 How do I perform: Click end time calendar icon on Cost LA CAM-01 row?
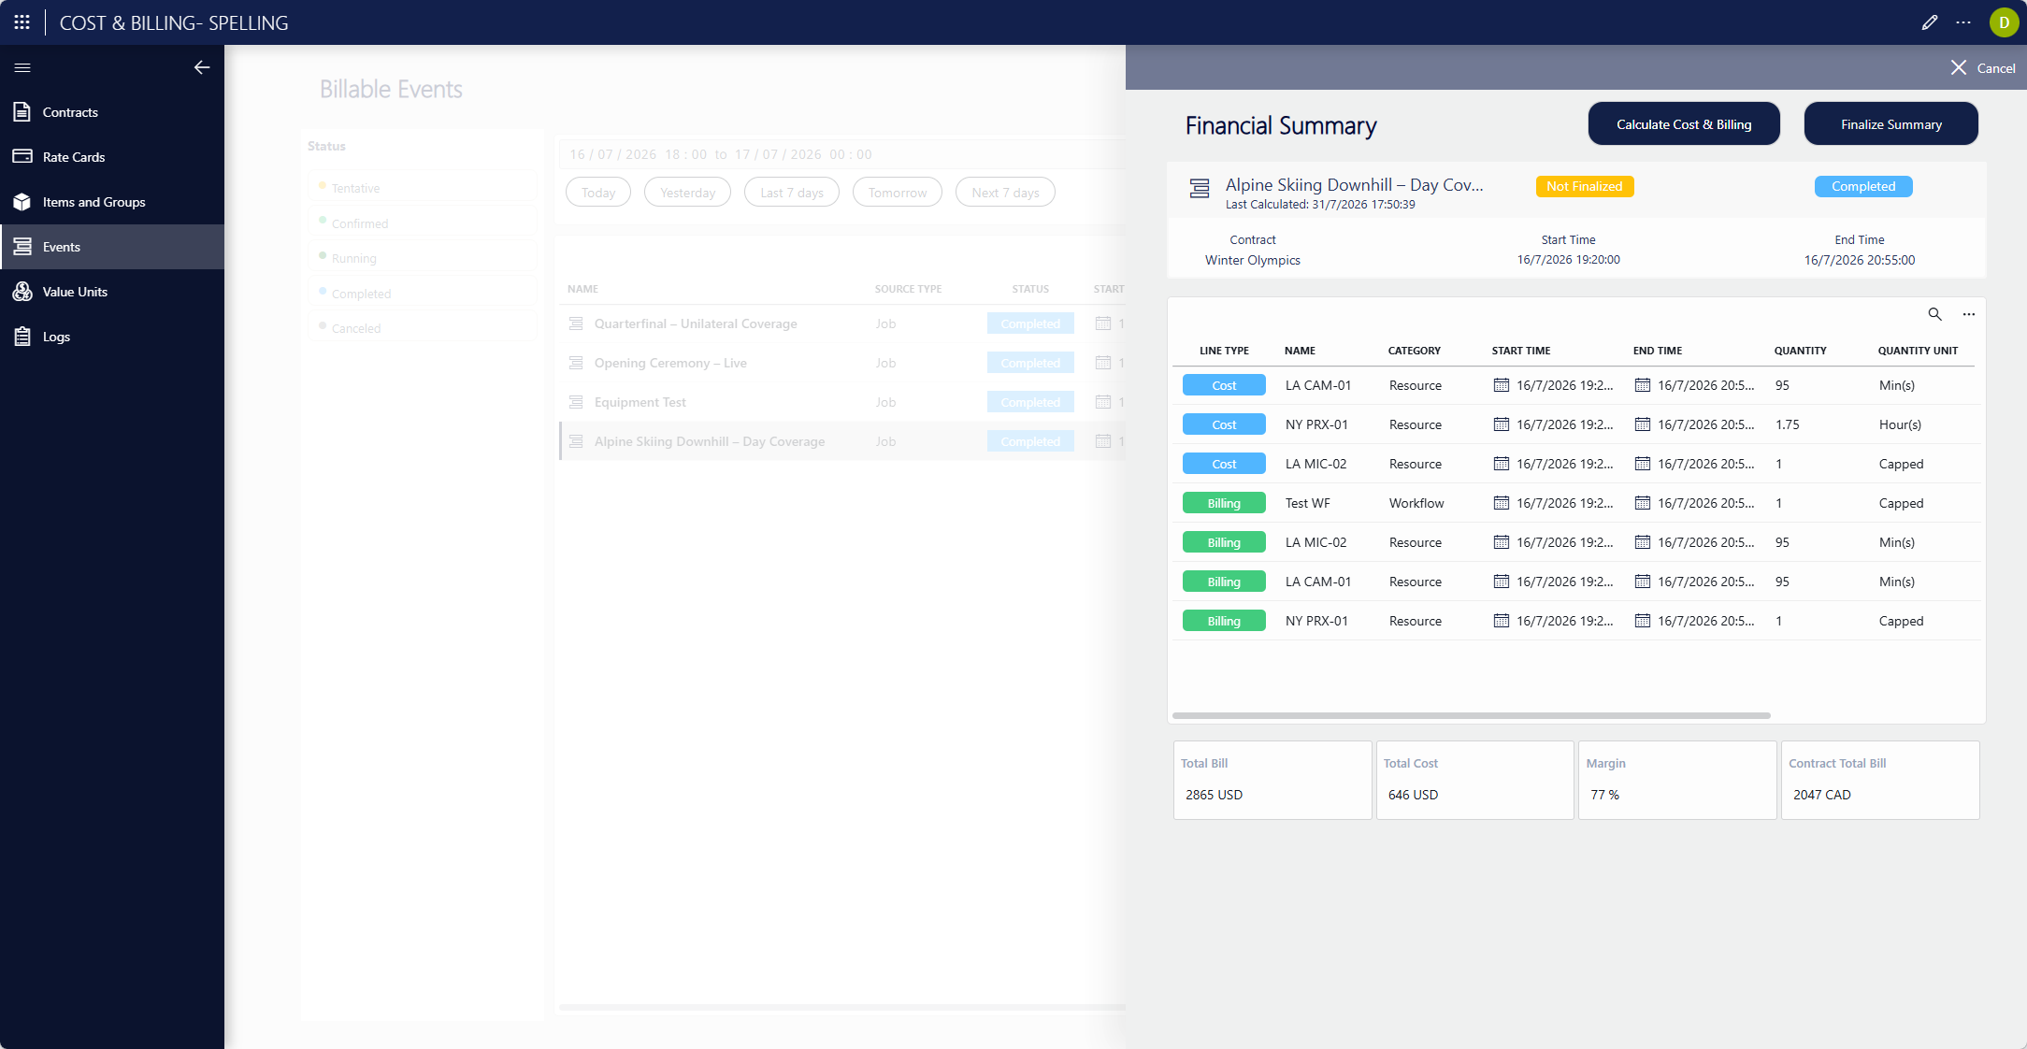pos(1643,384)
